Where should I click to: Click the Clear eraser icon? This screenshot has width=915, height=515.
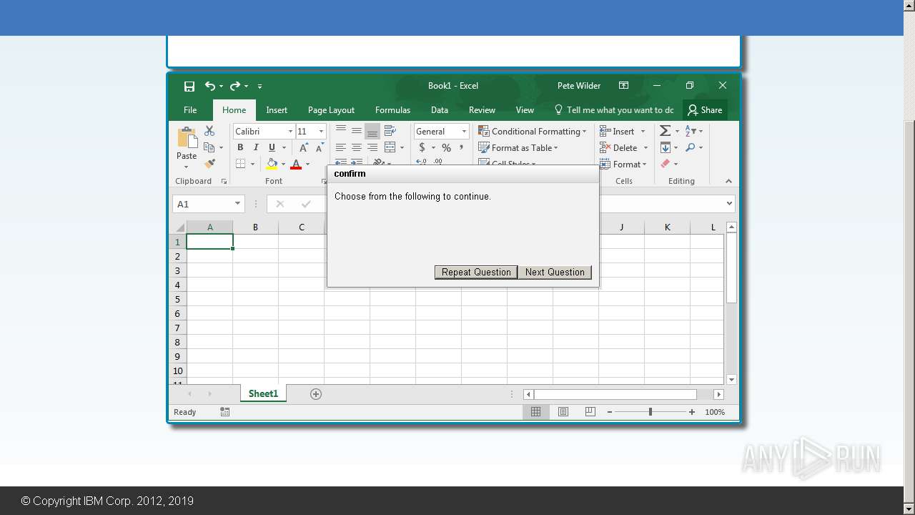(666, 164)
